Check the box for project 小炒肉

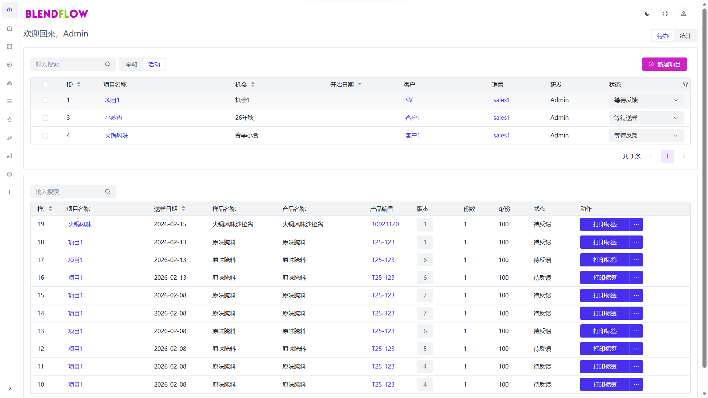(x=45, y=118)
